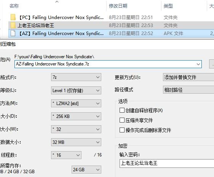The width and height of the screenshot is (214, 177).
Task: Open the 24 GB memory limit dropdown
Action: tap(86, 170)
